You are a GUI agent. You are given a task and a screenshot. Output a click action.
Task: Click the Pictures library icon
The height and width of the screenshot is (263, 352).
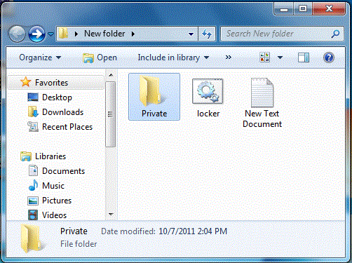33,201
